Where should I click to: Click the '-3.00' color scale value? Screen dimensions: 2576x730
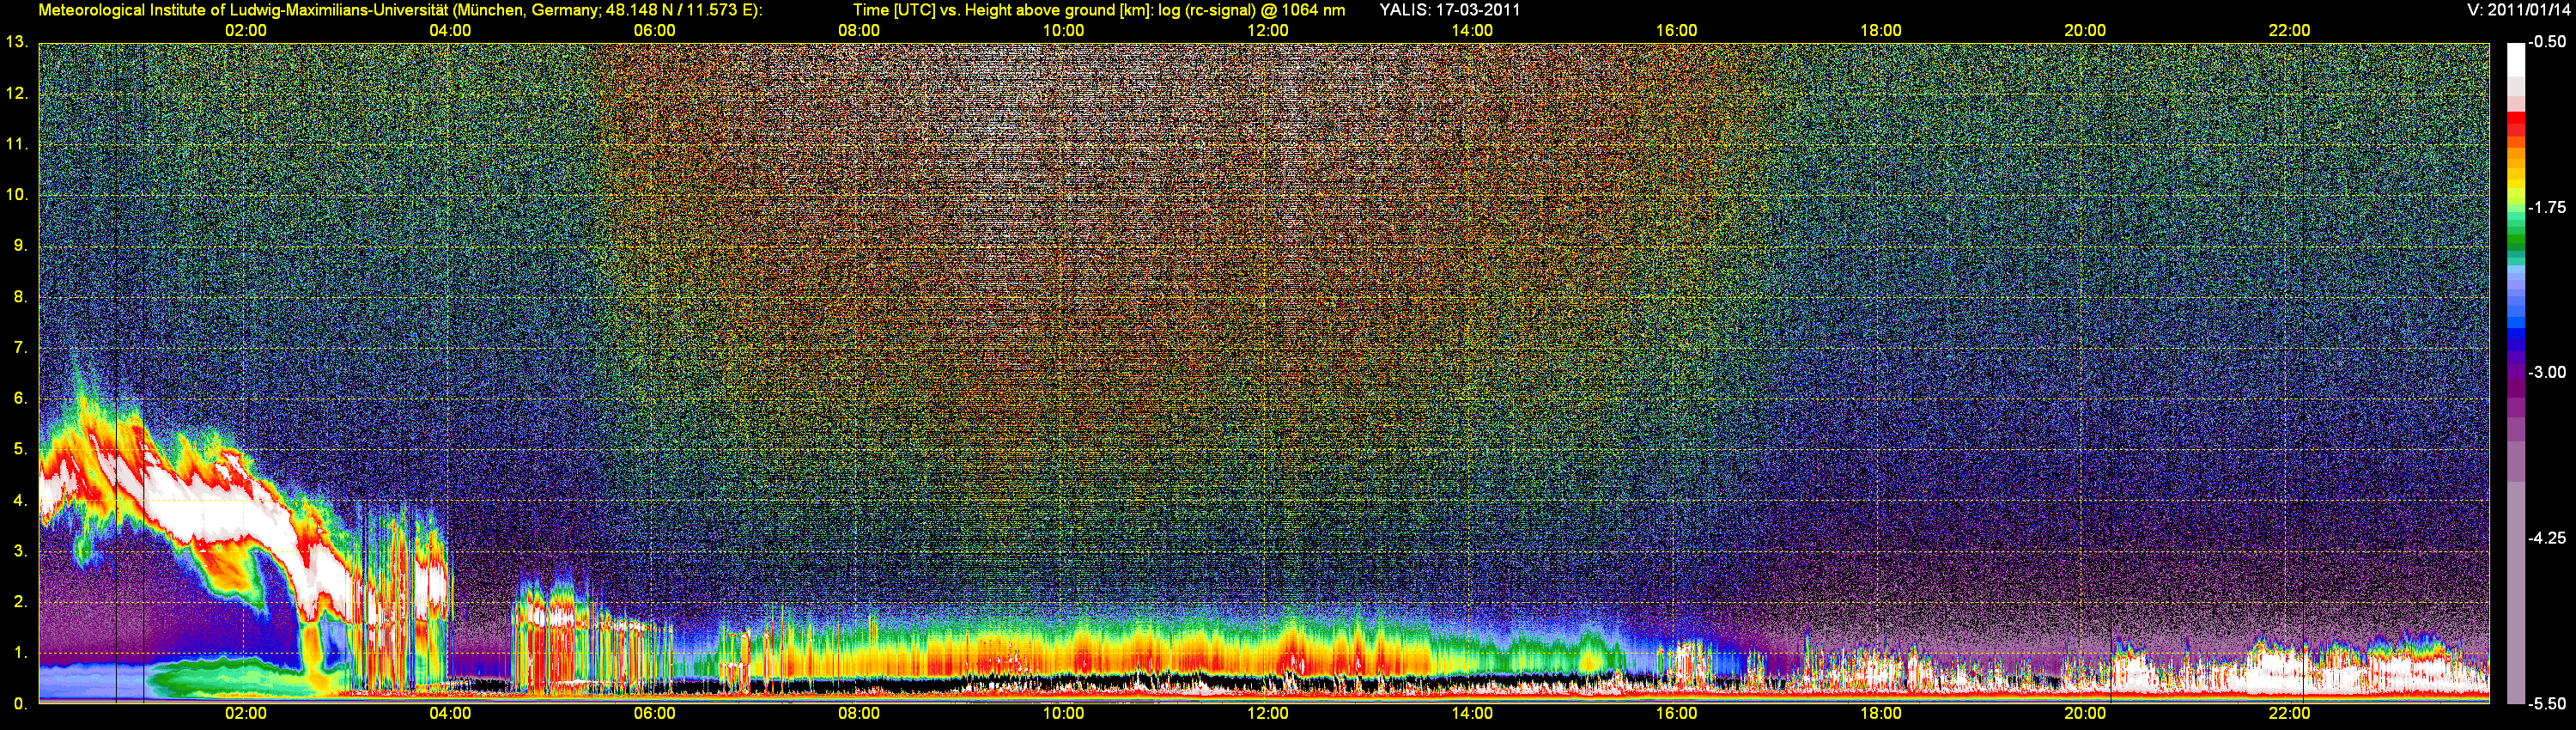(2547, 372)
